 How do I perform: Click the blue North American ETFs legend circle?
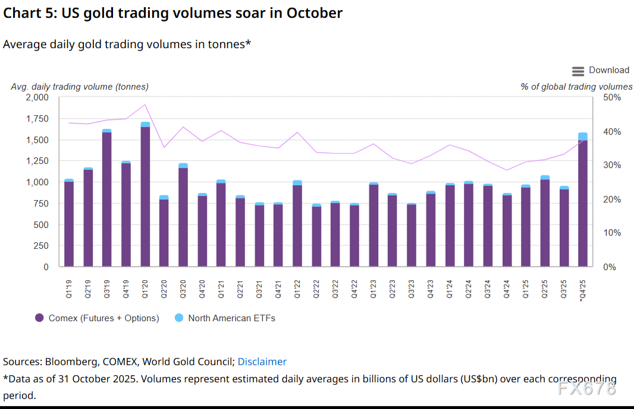pyautogui.click(x=179, y=318)
